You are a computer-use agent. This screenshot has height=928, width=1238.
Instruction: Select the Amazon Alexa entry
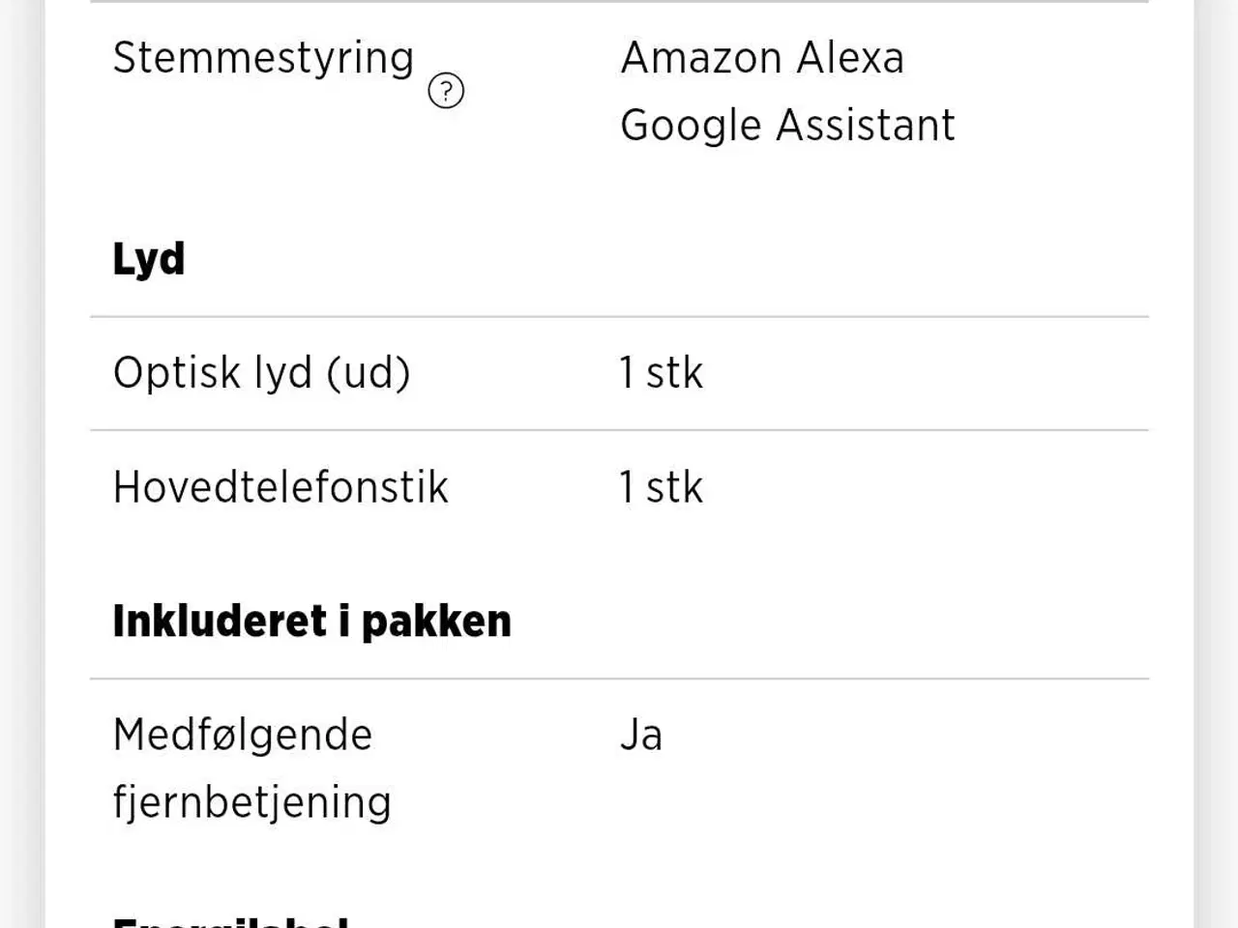point(763,58)
